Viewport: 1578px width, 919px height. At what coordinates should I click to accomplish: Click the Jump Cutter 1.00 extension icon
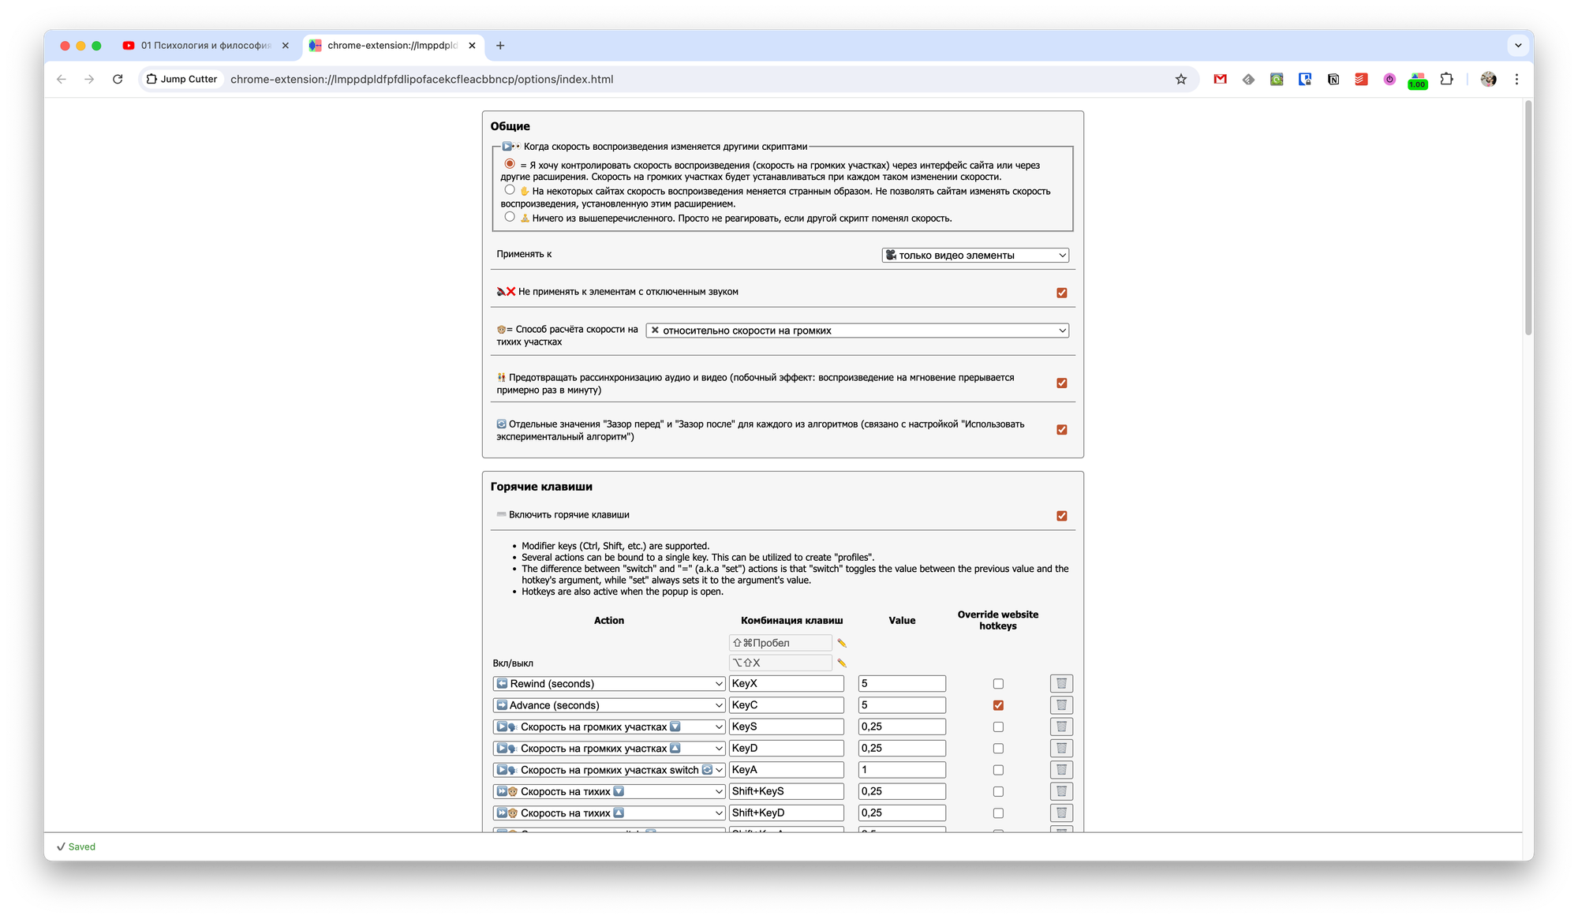[1418, 80]
